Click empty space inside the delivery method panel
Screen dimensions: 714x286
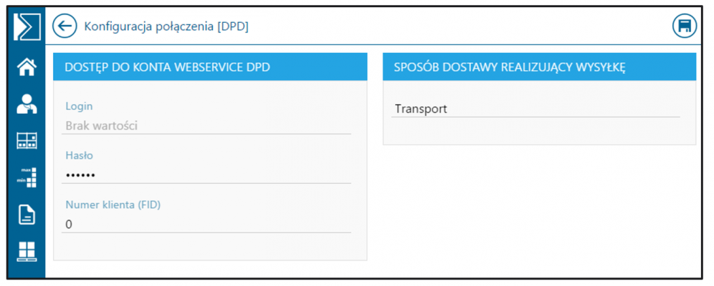pos(540,131)
